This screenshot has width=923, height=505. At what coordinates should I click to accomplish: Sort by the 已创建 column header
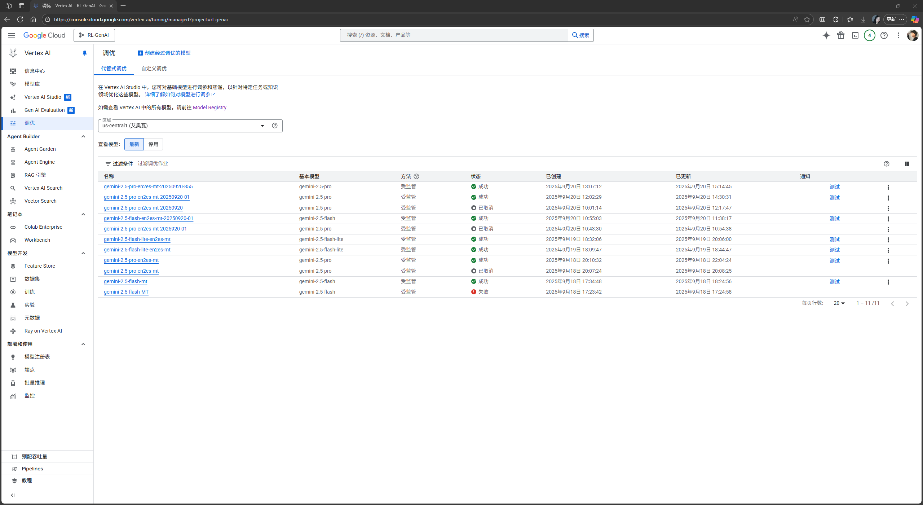click(553, 176)
